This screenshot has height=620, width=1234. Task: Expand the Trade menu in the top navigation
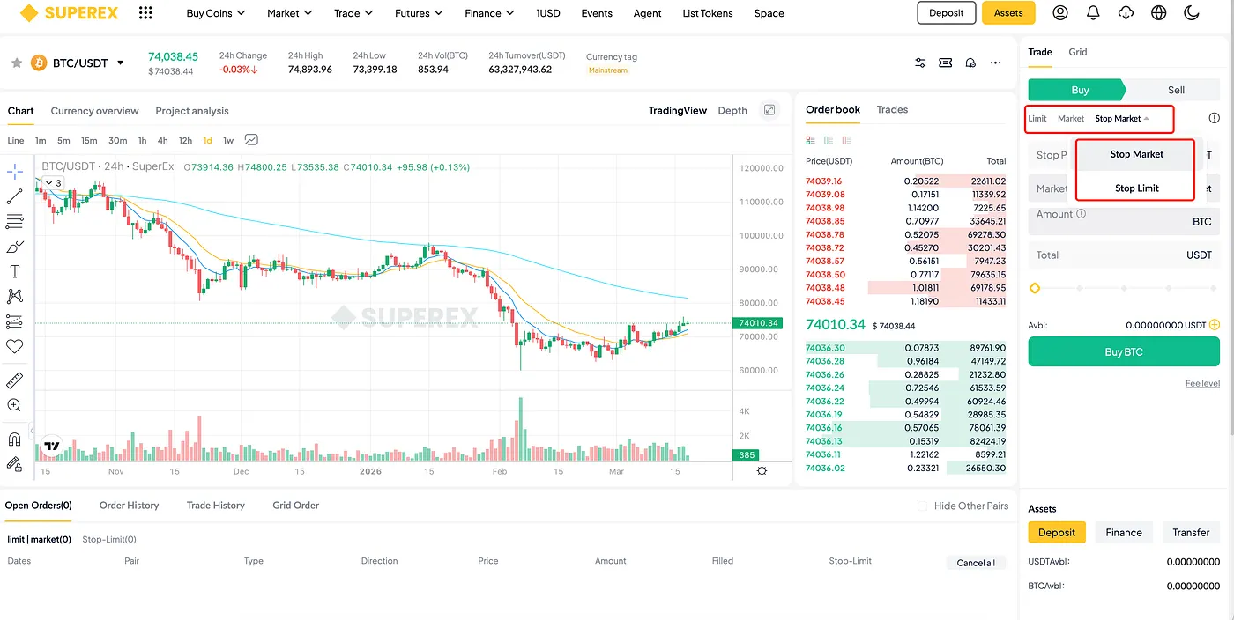353,13
